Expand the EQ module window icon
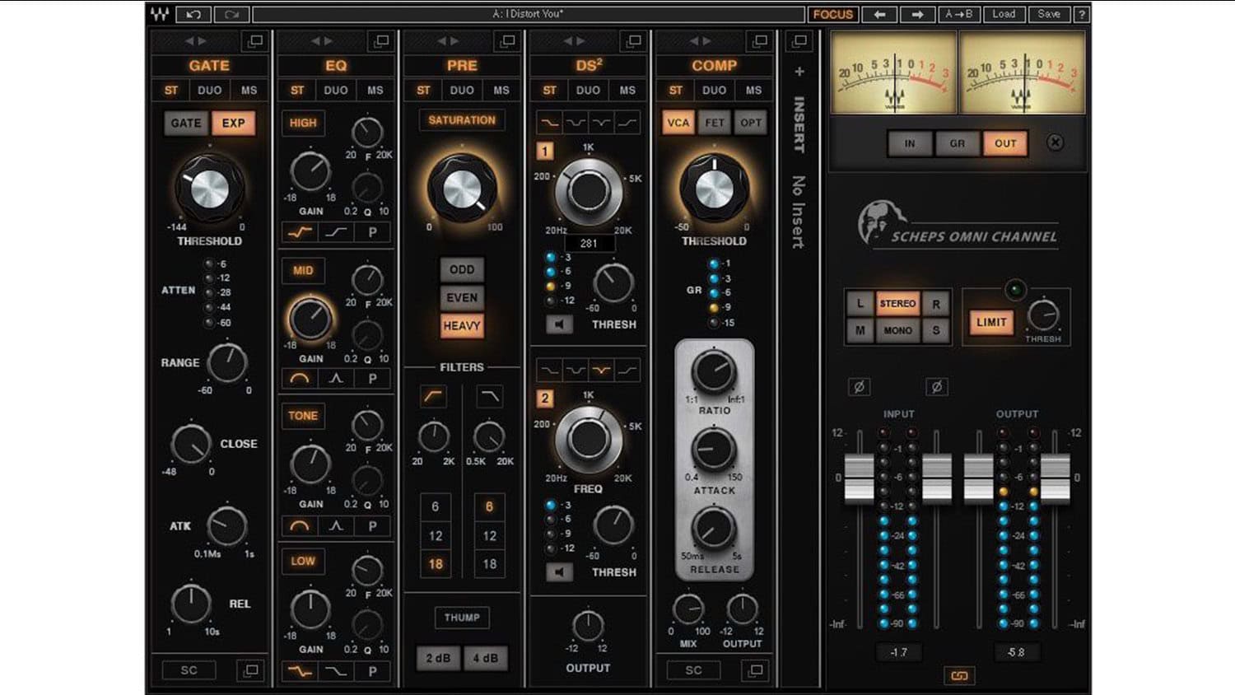This screenshot has width=1235, height=695. pyautogui.click(x=381, y=40)
